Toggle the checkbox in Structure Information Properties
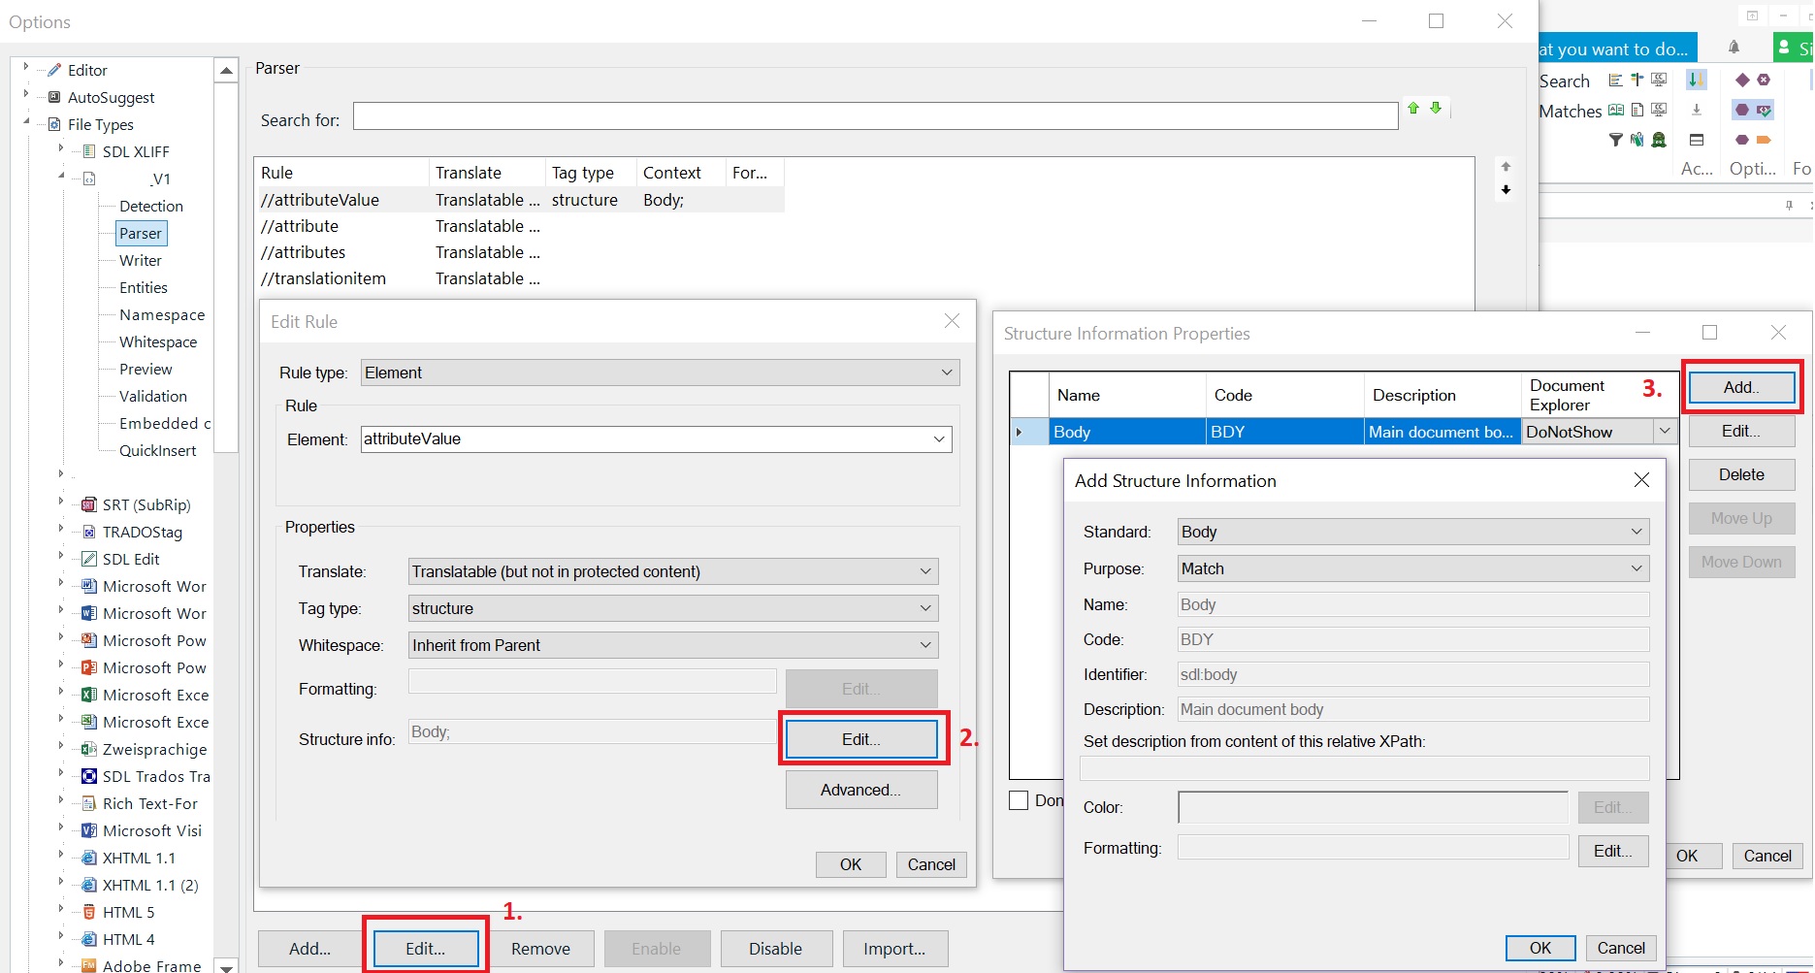 tap(1018, 799)
